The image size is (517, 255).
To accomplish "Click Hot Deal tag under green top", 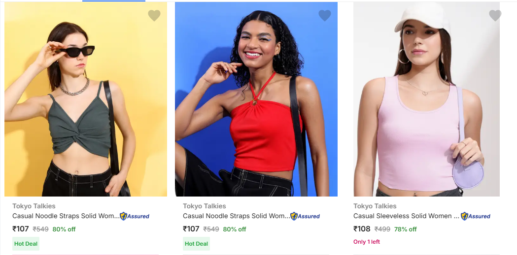I will [26, 244].
